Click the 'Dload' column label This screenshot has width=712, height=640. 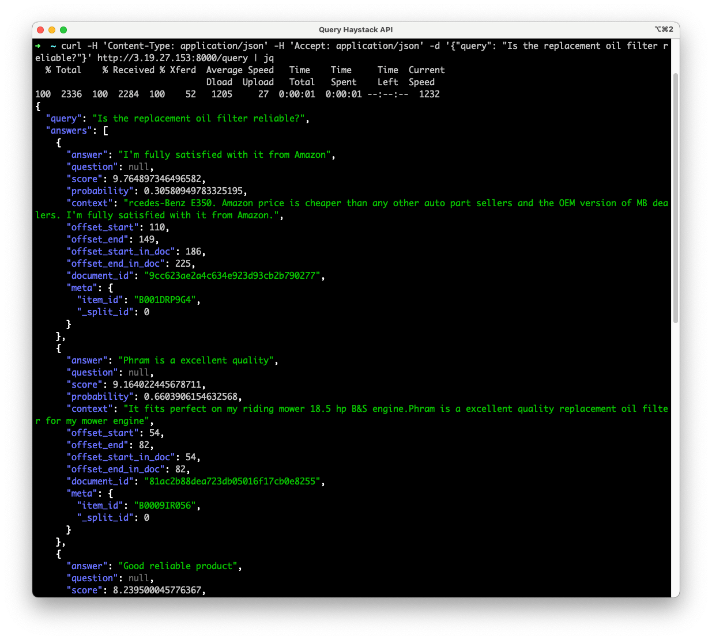tap(219, 82)
